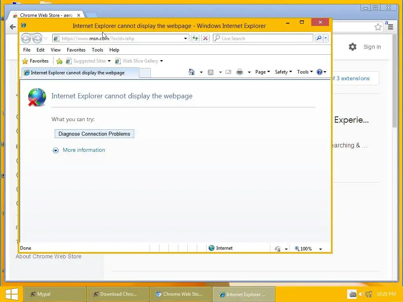Expand Web Slice Gallery dropdown
Screen dimensions: 403x302
tap(161, 61)
